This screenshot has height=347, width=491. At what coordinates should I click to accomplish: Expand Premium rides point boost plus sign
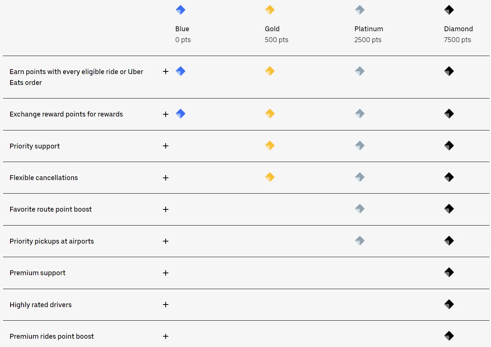click(x=166, y=336)
